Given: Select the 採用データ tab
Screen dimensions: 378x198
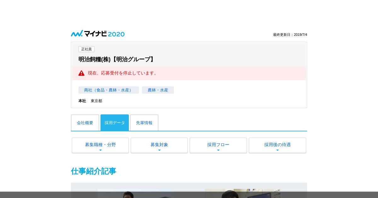Looking at the screenshot, I should (x=115, y=123).
